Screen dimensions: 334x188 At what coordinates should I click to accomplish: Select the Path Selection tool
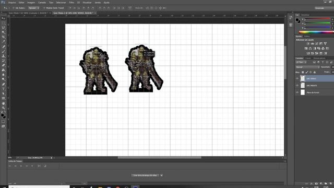(4, 93)
